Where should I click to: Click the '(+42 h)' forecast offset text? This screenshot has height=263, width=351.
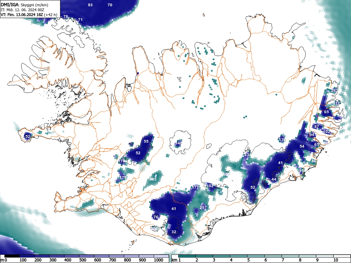point(51,15)
